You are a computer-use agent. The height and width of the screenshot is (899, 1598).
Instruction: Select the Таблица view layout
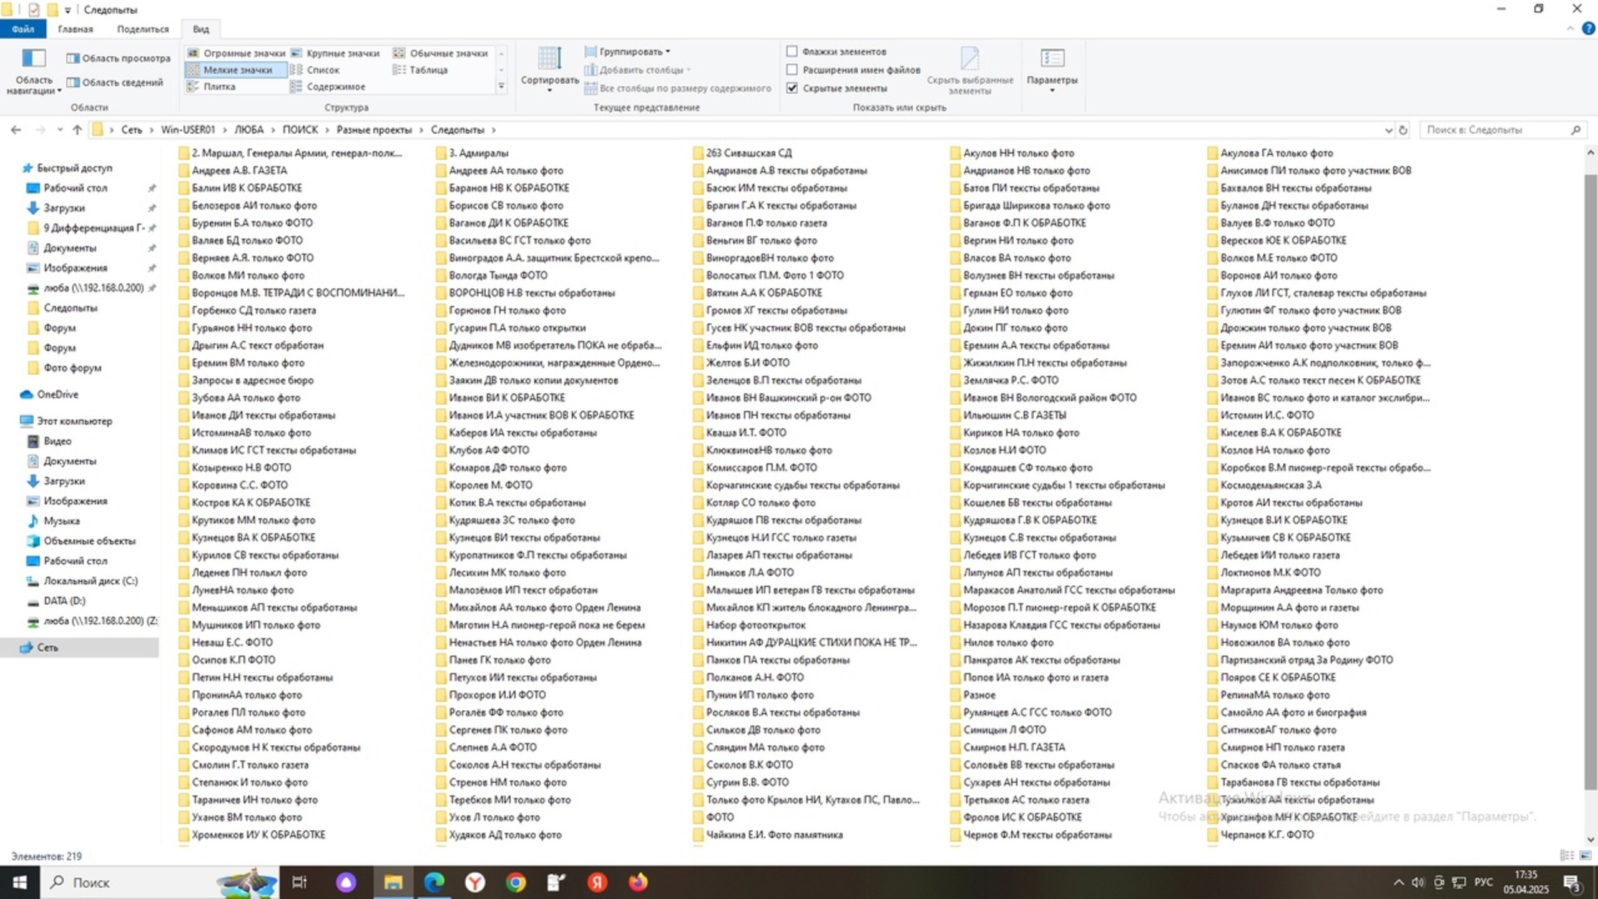[428, 70]
